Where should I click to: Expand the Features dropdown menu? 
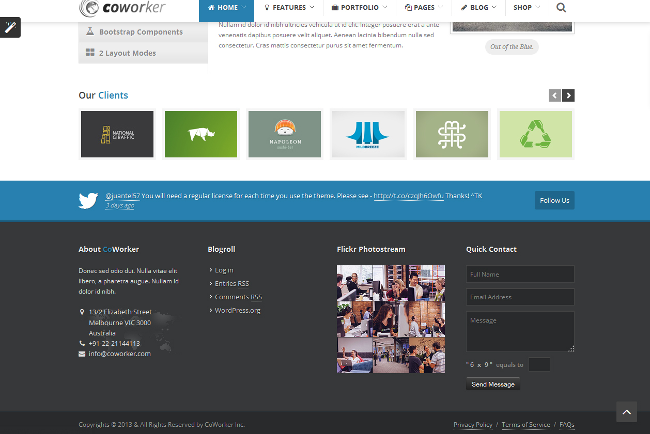coord(289,8)
